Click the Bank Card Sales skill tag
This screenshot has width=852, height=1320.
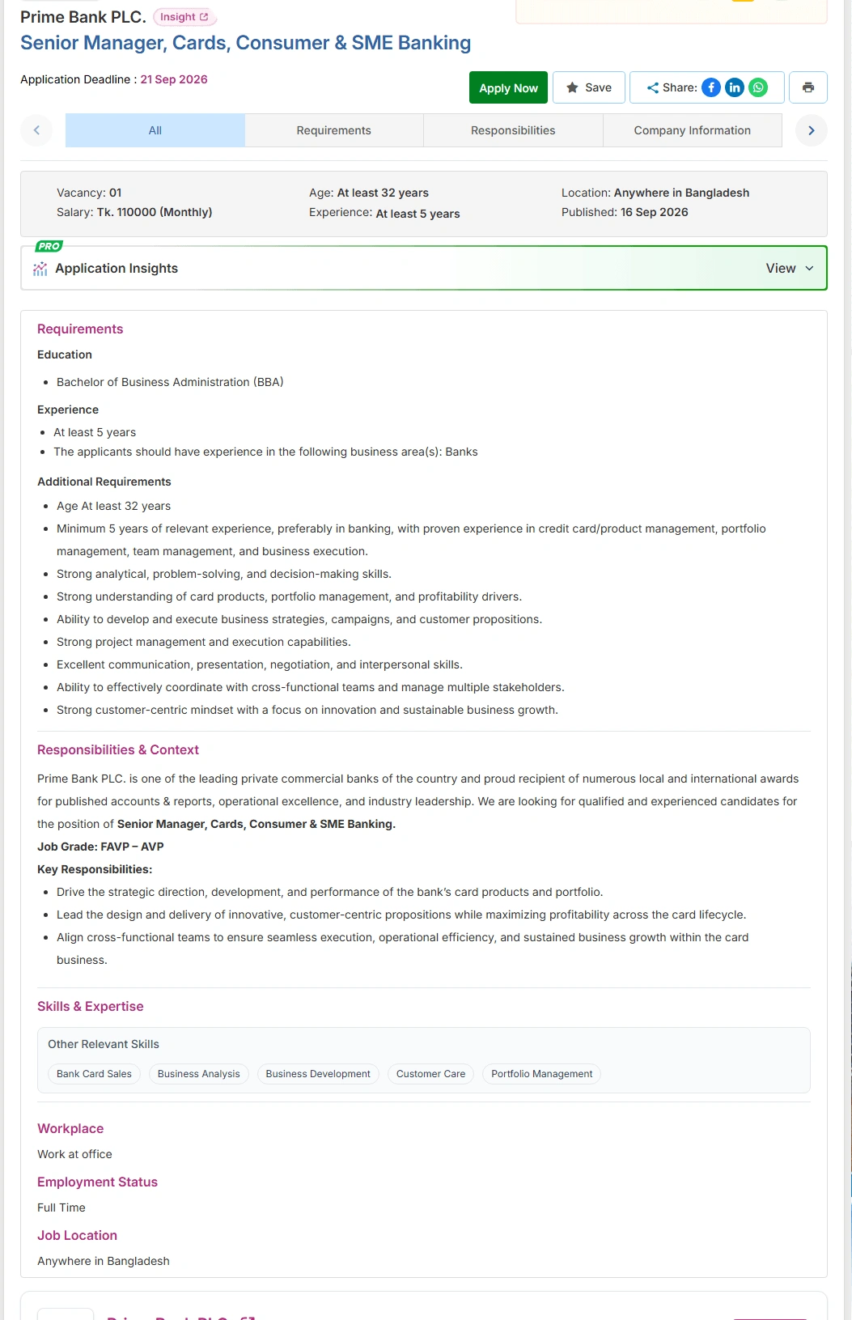click(x=94, y=1074)
